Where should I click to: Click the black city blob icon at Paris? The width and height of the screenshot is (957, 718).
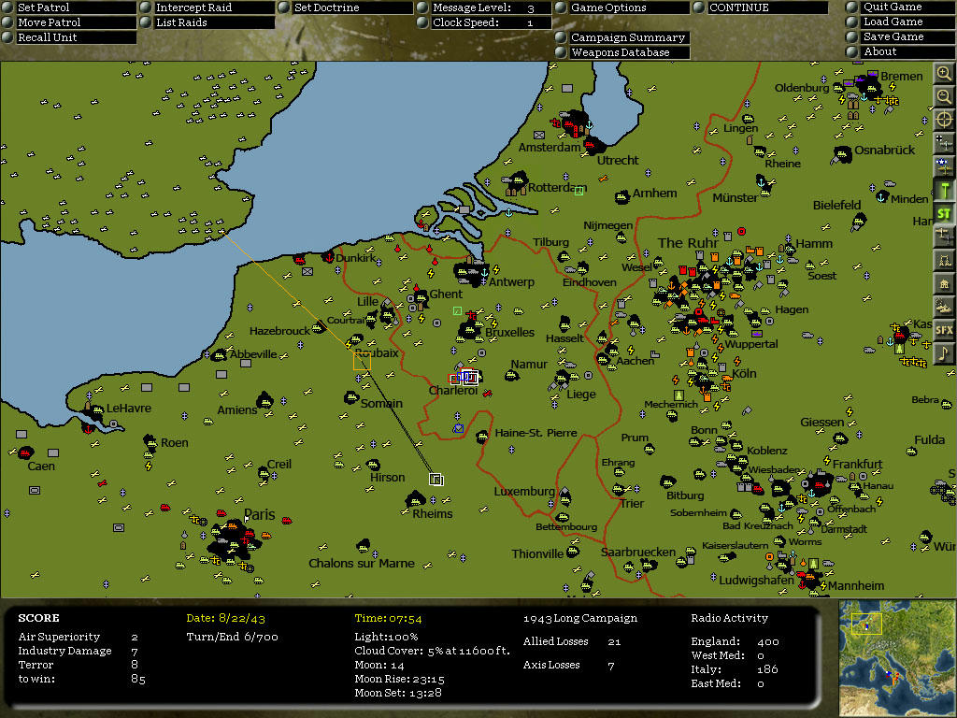tap(232, 541)
